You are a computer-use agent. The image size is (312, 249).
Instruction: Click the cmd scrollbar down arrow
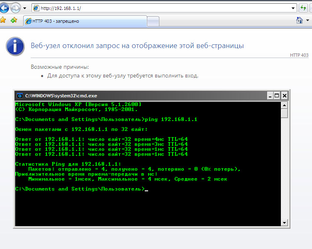(x=284, y=222)
